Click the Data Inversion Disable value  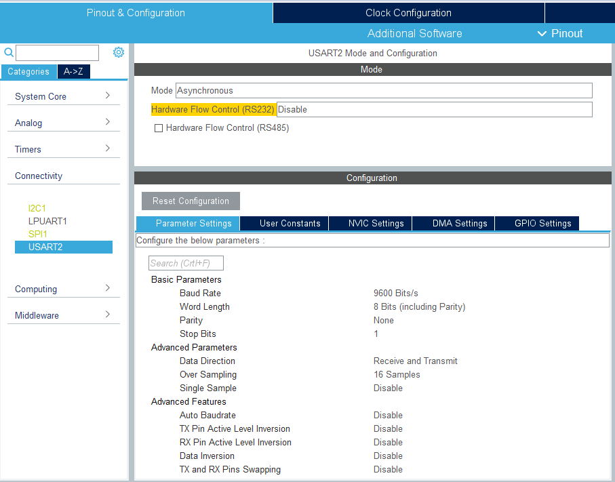[388, 456]
